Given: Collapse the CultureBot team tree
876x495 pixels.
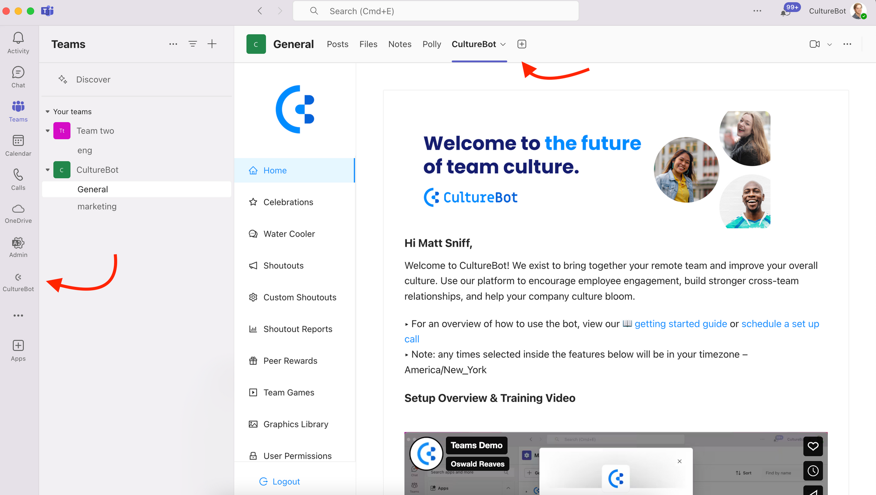Looking at the screenshot, I should 48,170.
